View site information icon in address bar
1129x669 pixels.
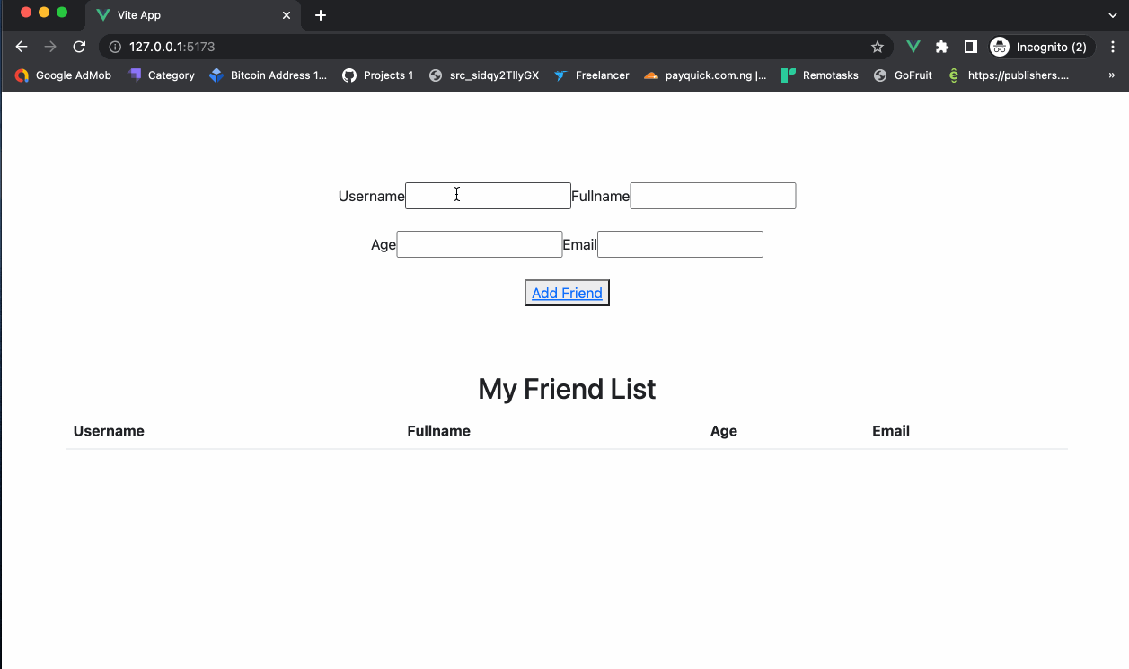click(x=115, y=47)
